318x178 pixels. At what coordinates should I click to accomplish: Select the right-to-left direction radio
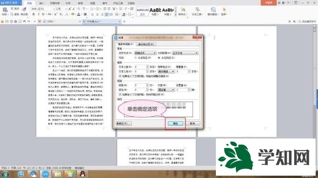136,58
